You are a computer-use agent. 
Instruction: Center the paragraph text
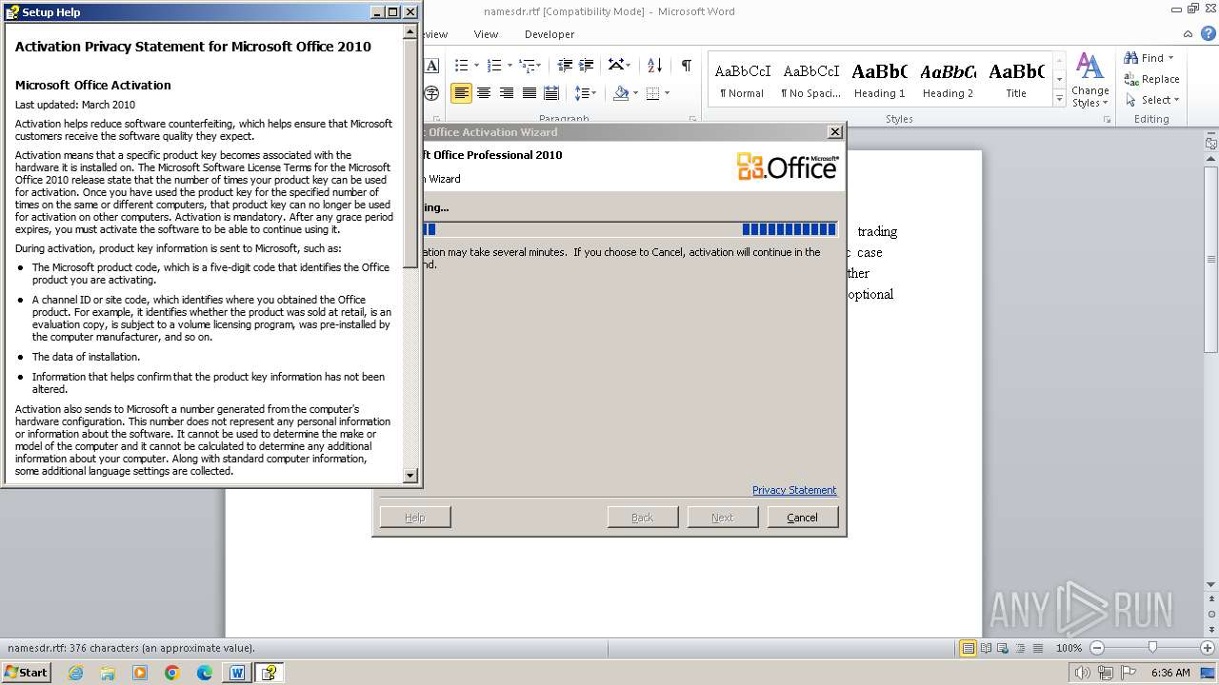(484, 93)
